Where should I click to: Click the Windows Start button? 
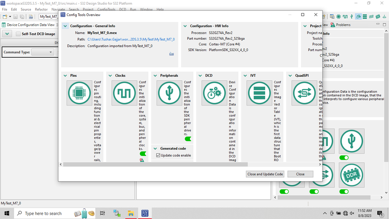point(7,213)
